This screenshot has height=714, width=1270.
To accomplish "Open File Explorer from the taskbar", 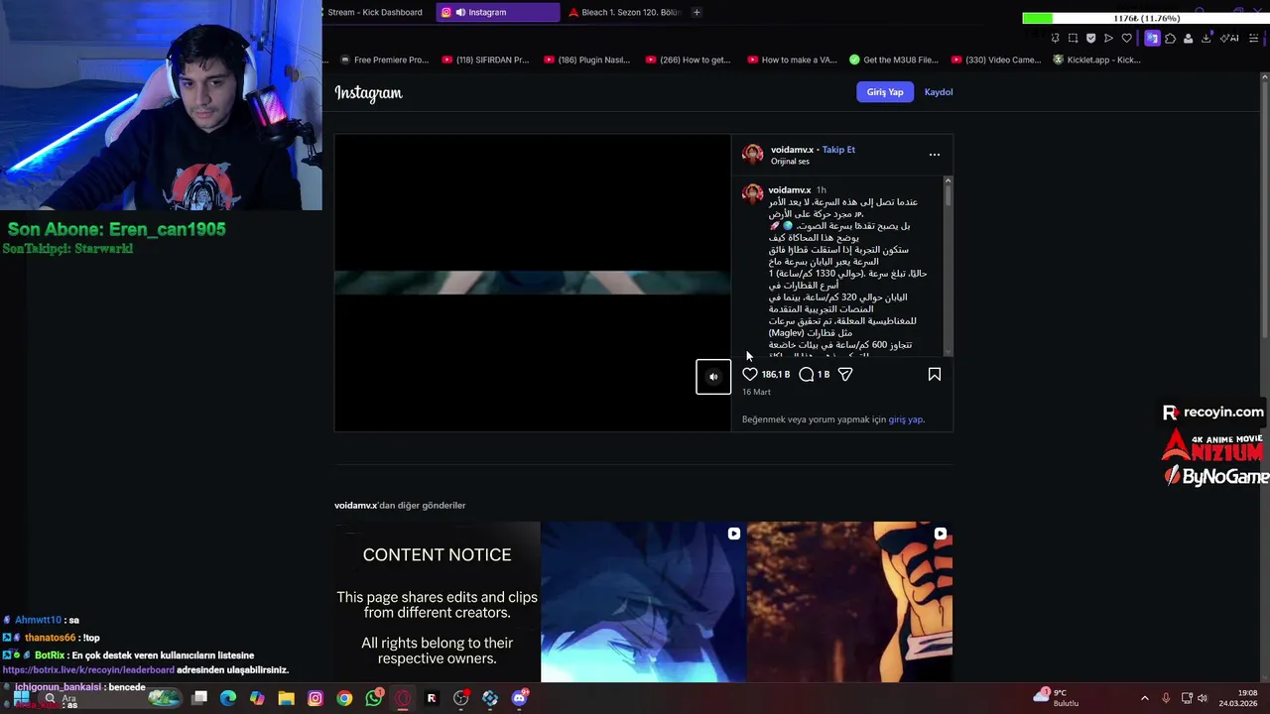I will coord(286,698).
